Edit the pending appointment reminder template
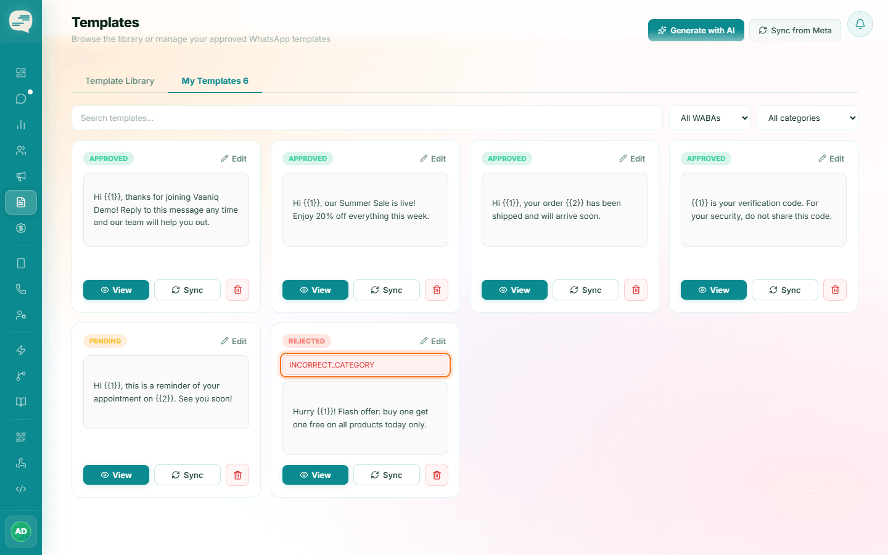Viewport: 888px width, 555px height. (234, 341)
